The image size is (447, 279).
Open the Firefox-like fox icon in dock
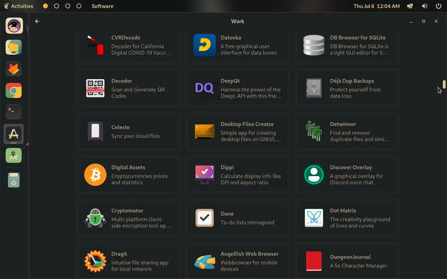point(14,69)
